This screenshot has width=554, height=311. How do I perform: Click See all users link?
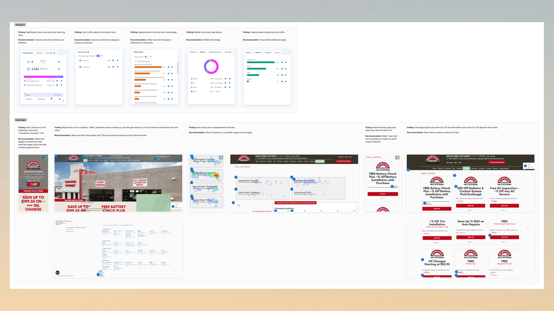pyautogui.click(x=58, y=95)
